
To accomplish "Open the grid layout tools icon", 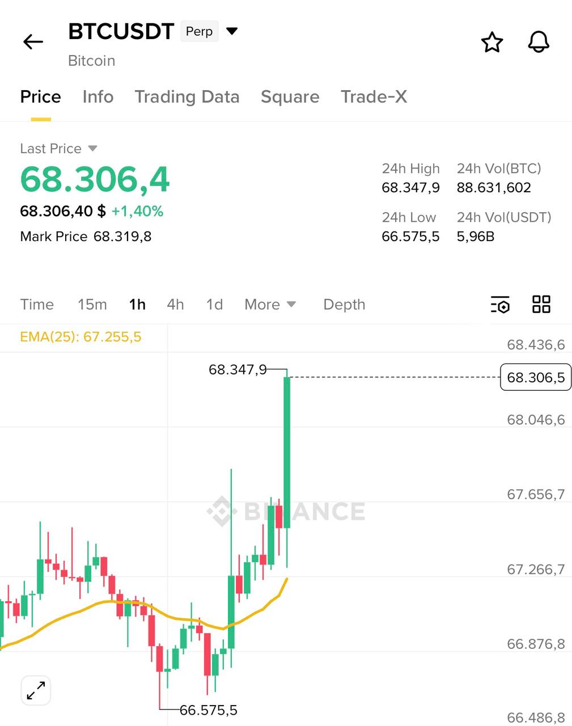I will 541,305.
